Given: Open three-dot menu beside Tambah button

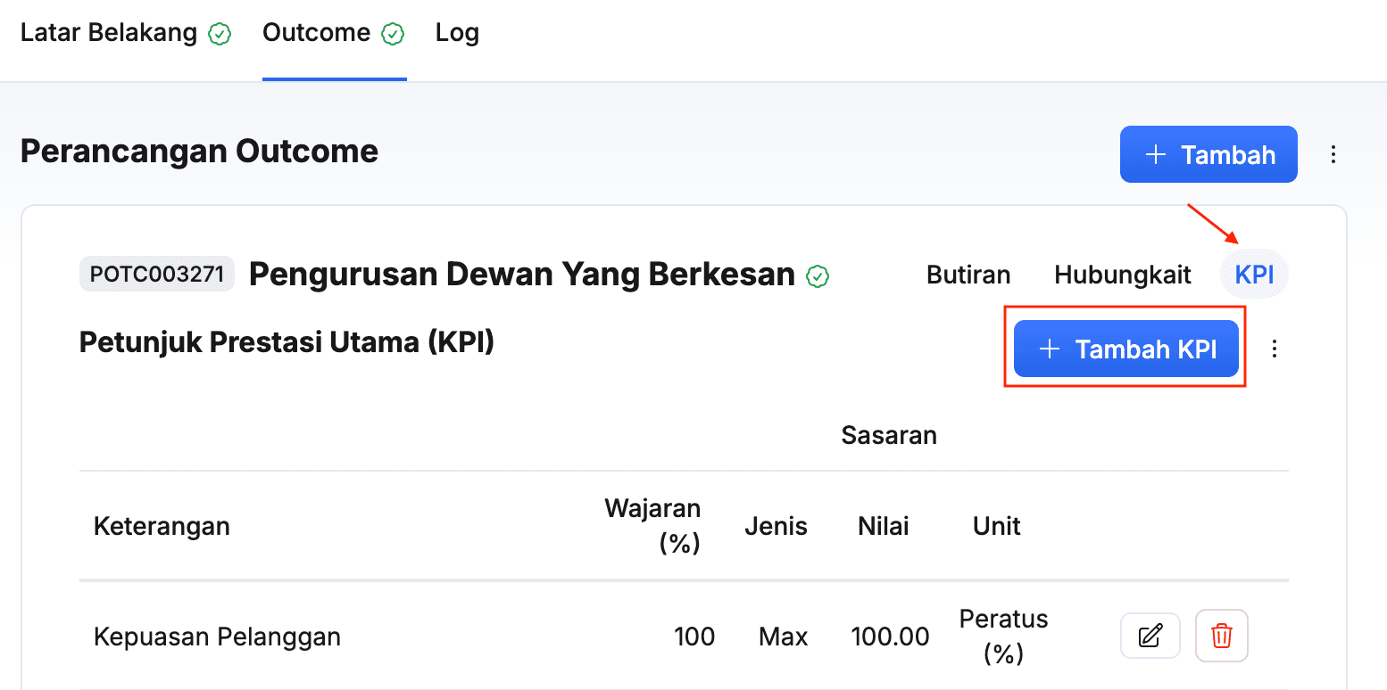Looking at the screenshot, I should (x=1333, y=155).
